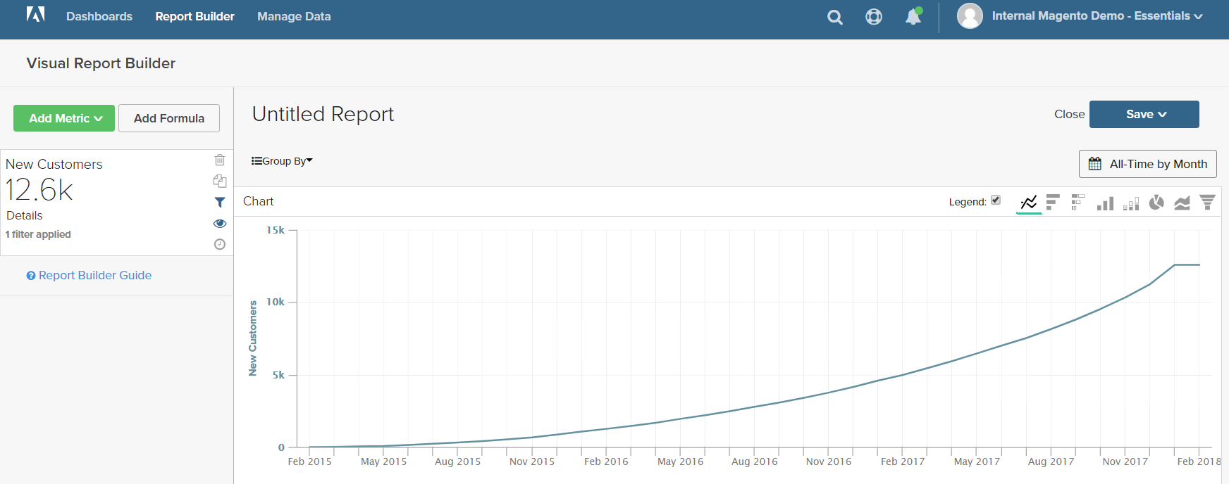Open the Dashboards menu
This screenshot has width=1229, height=484.
pyautogui.click(x=99, y=16)
